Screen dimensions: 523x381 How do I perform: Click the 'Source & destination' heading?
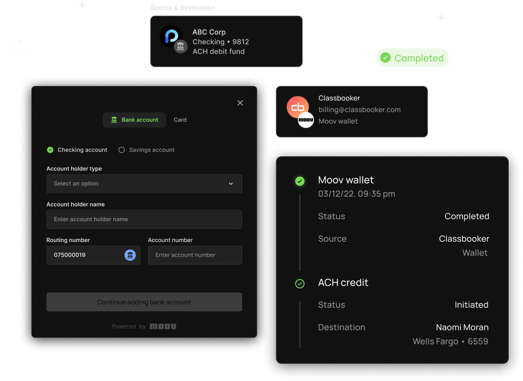tap(183, 8)
